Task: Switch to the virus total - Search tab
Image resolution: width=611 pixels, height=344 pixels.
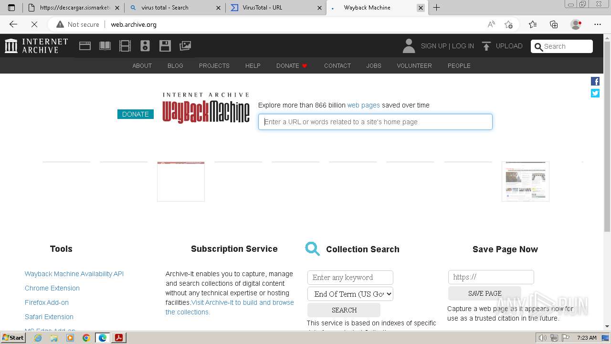Action: [175, 8]
